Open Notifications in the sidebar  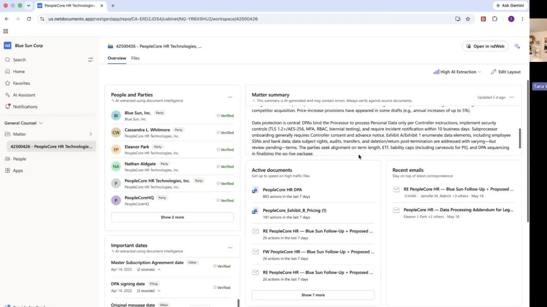point(25,106)
